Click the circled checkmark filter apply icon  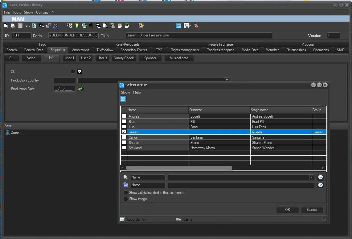(x=321, y=185)
